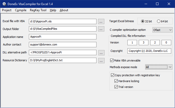
Task: Expand the C compiler optimization option dropdown
Action: tap(163, 30)
